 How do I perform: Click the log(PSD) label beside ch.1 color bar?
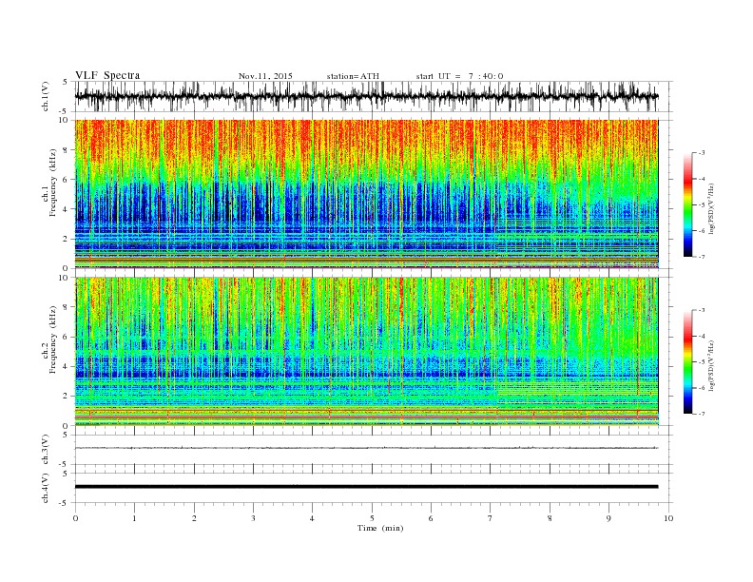click(712, 209)
